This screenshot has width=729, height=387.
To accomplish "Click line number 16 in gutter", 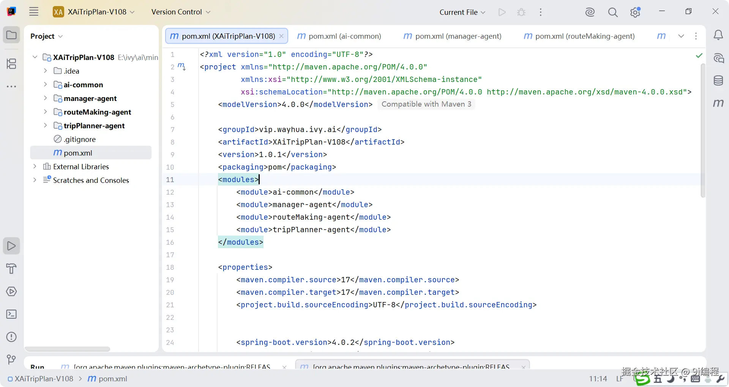I will pos(170,242).
